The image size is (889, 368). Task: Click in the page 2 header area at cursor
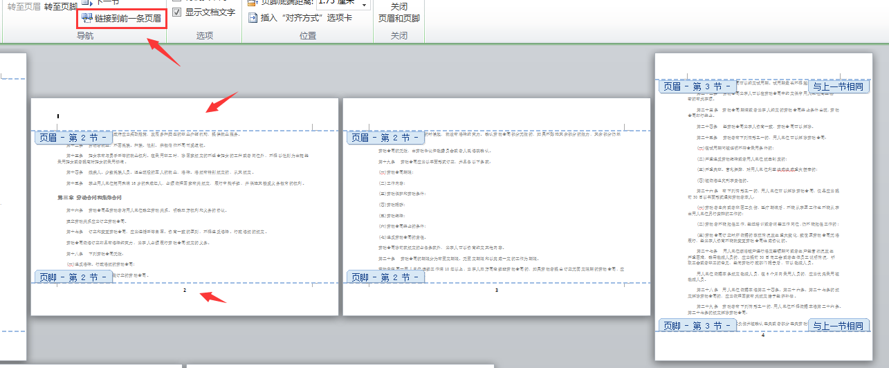(x=58, y=116)
